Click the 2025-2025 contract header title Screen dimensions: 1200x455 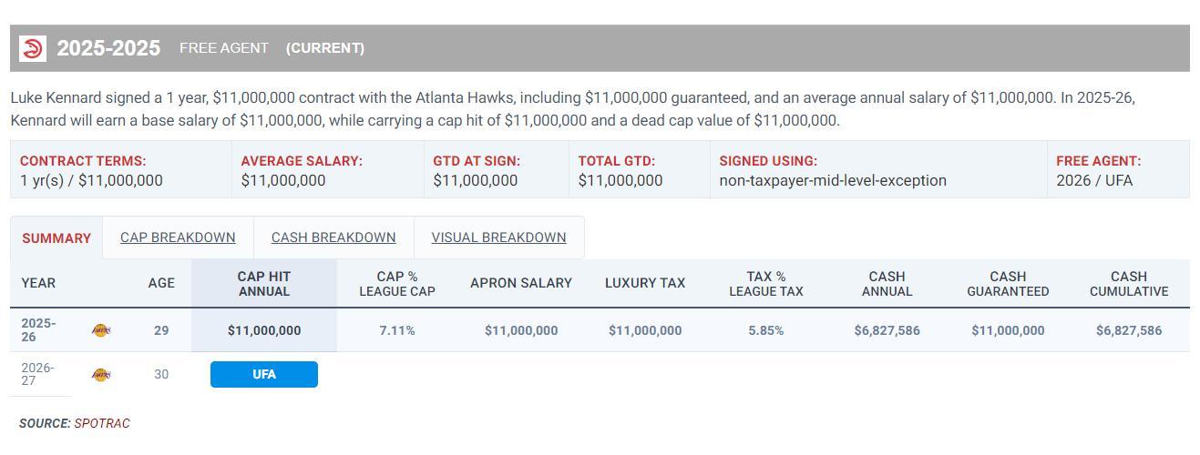(x=108, y=48)
